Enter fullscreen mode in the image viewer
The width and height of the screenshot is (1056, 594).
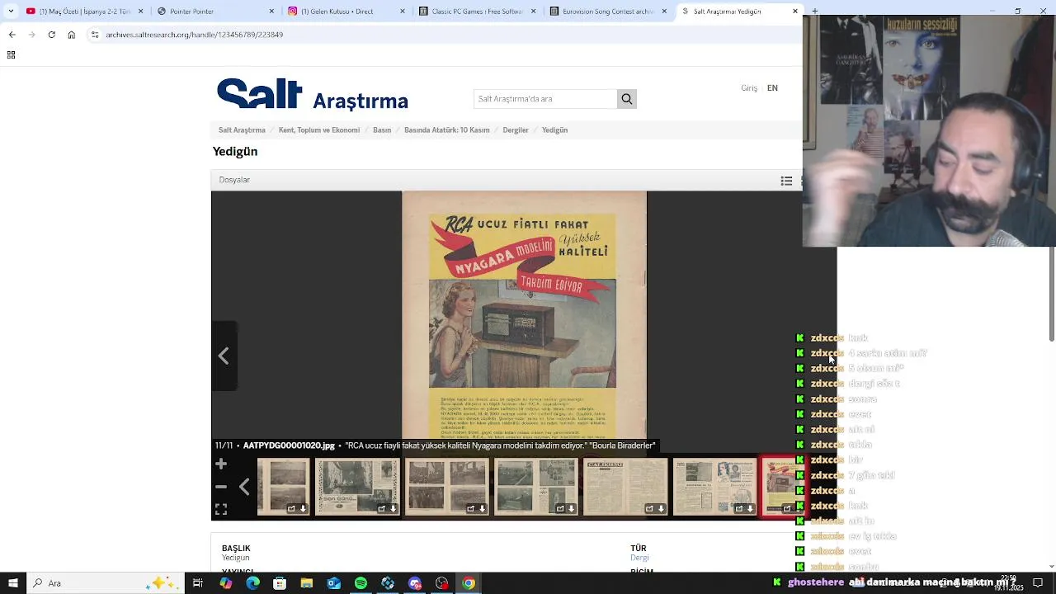pyautogui.click(x=221, y=509)
